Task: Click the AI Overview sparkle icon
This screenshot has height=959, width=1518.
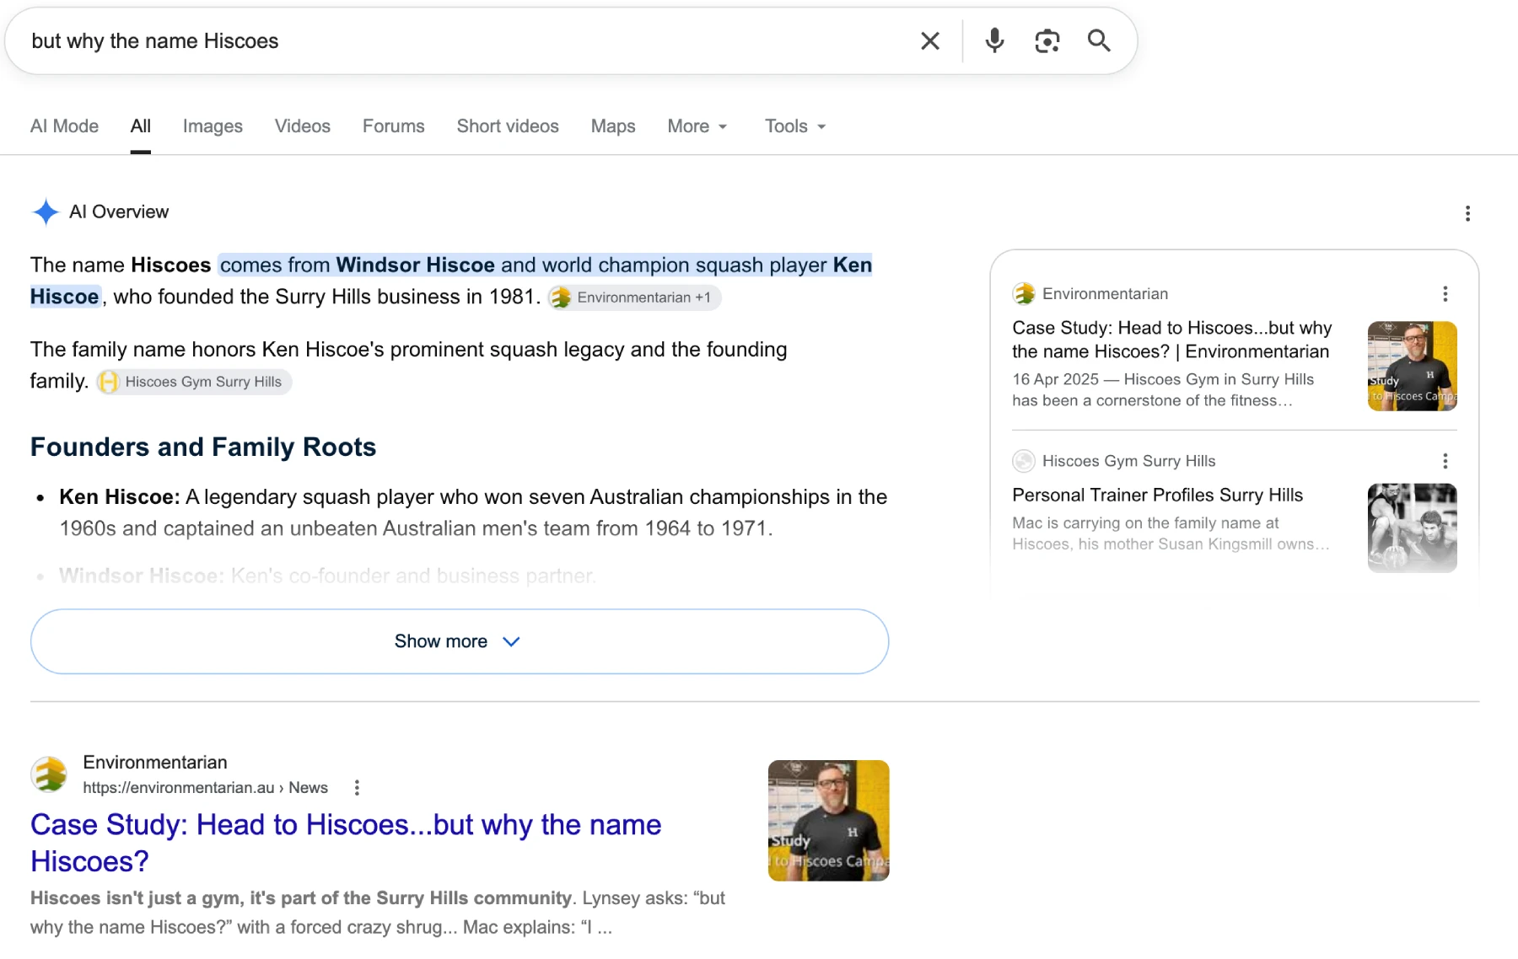Action: (46, 212)
